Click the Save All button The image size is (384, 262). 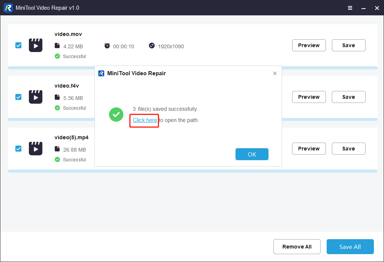[x=350, y=247]
